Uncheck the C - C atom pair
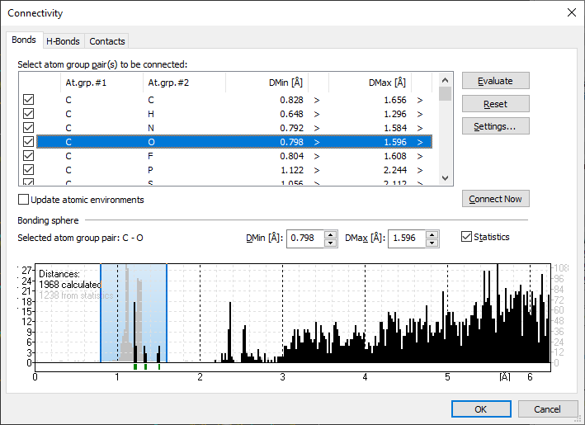Image resolution: width=585 pixels, height=425 pixels. (x=29, y=100)
